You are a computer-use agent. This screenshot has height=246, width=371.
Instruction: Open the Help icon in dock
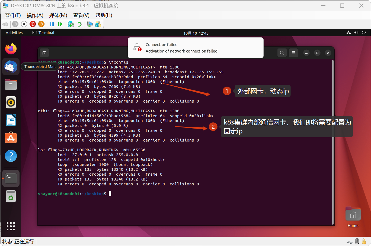click(x=11, y=156)
